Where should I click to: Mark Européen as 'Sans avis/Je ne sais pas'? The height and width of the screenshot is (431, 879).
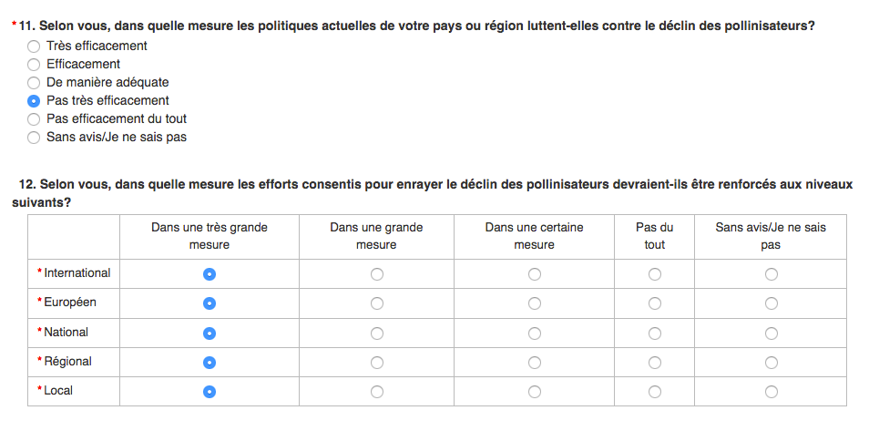[771, 303]
